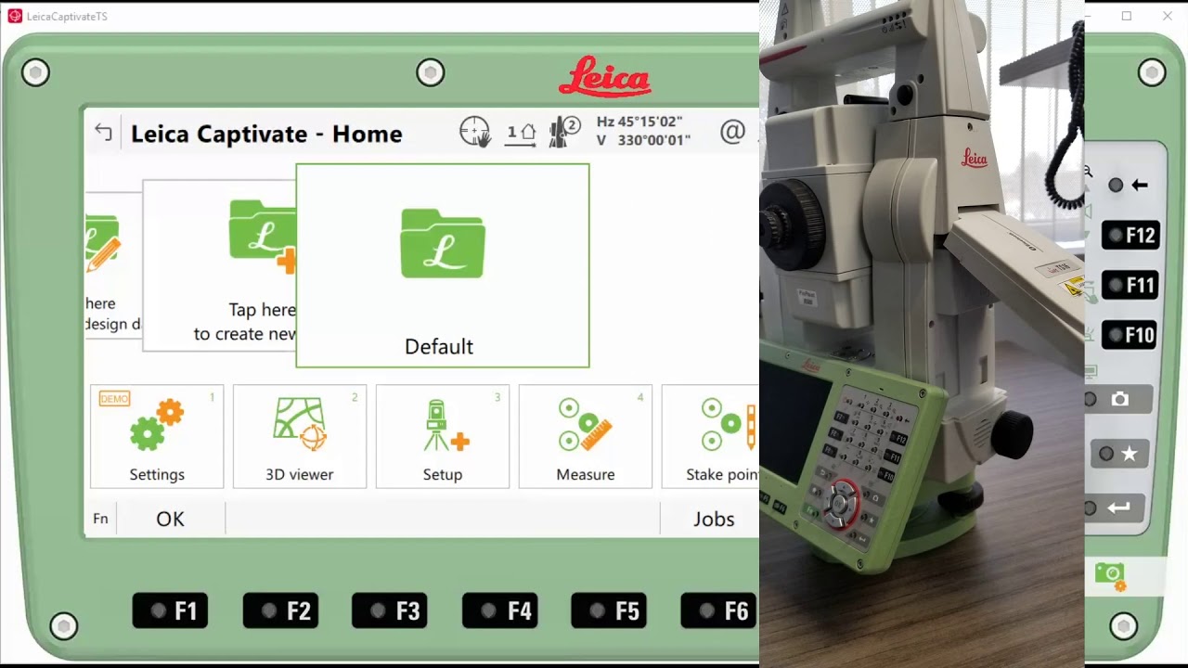Click the Hz angle reading 45°15'02"
1188x668 pixels.
[639, 122]
